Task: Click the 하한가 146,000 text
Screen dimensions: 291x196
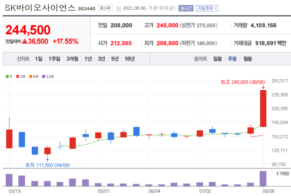Action: (x=198, y=43)
